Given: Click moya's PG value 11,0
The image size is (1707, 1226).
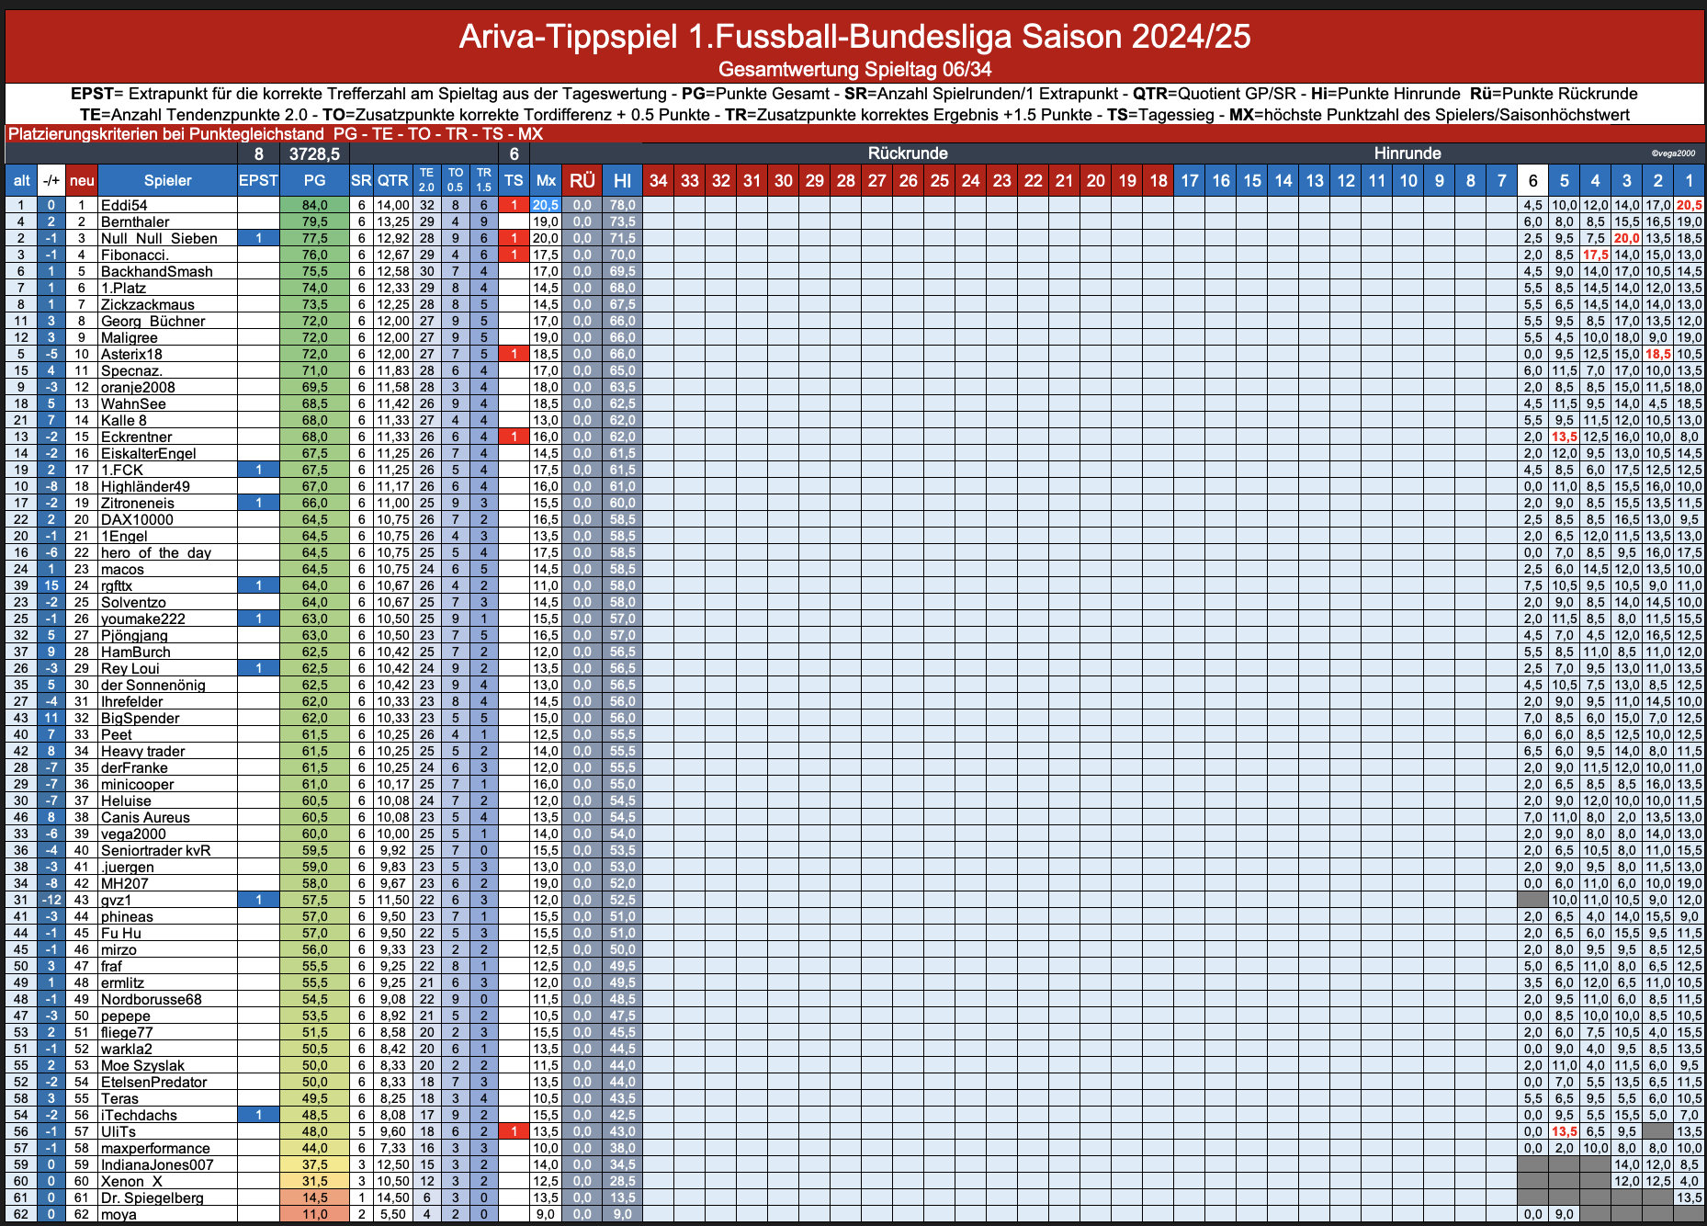Looking at the screenshot, I should coord(314,1214).
